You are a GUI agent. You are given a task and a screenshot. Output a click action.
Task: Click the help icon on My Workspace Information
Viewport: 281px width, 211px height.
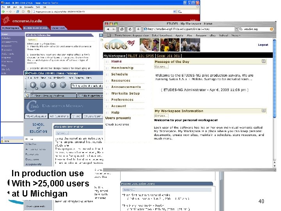263,111
